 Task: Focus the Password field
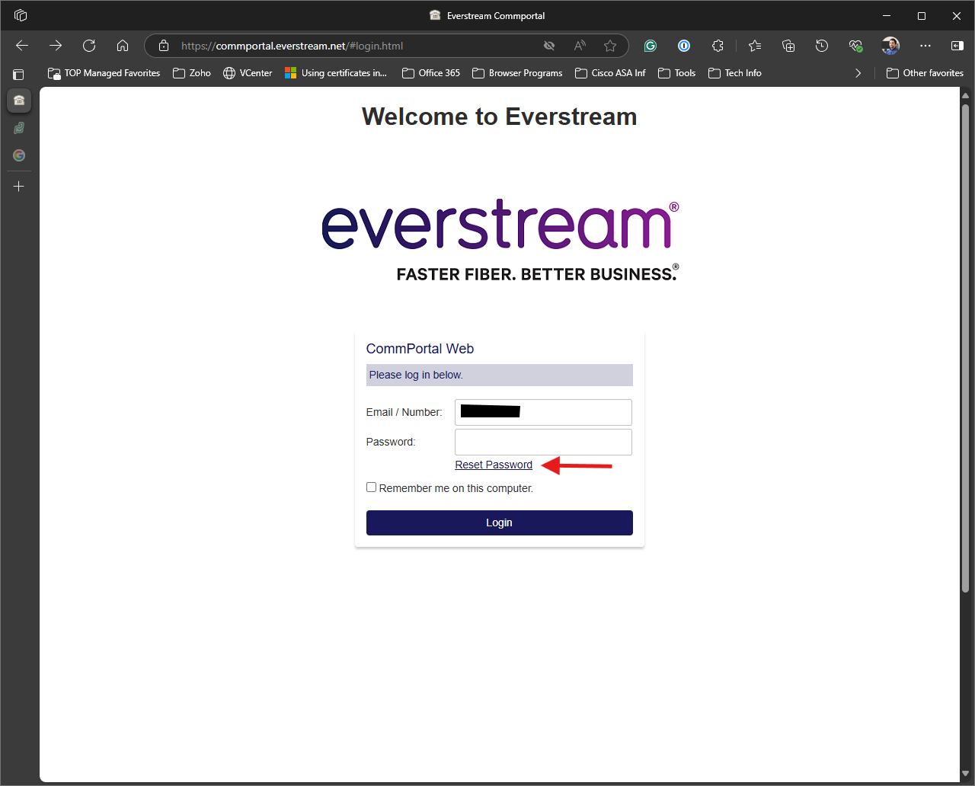(543, 442)
